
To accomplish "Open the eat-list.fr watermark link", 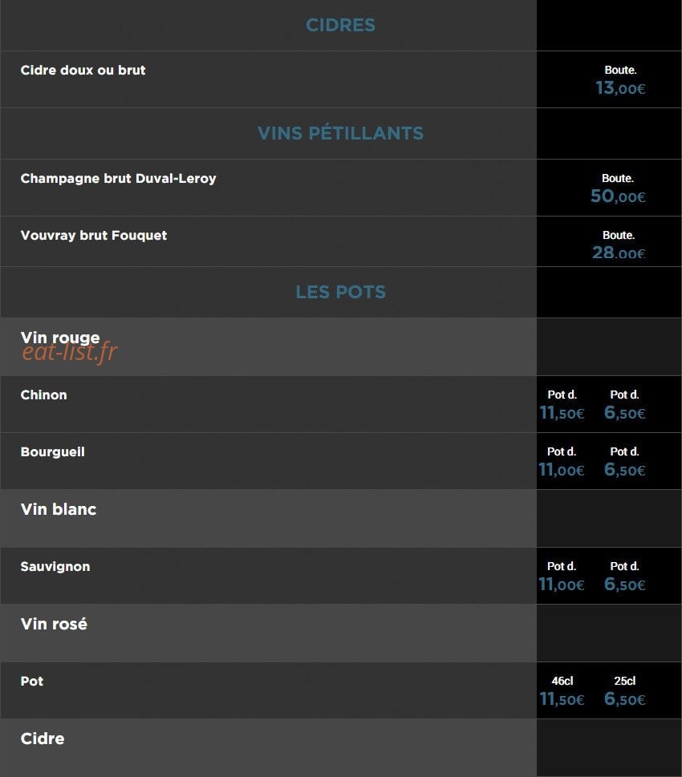I will pyautogui.click(x=70, y=353).
